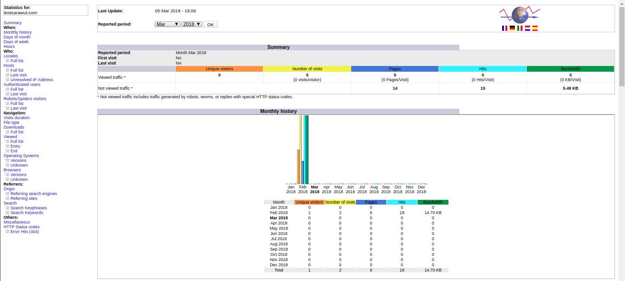The width and height of the screenshot is (625, 281).
Task: Switch language via the French flag
Action: (x=504, y=28)
